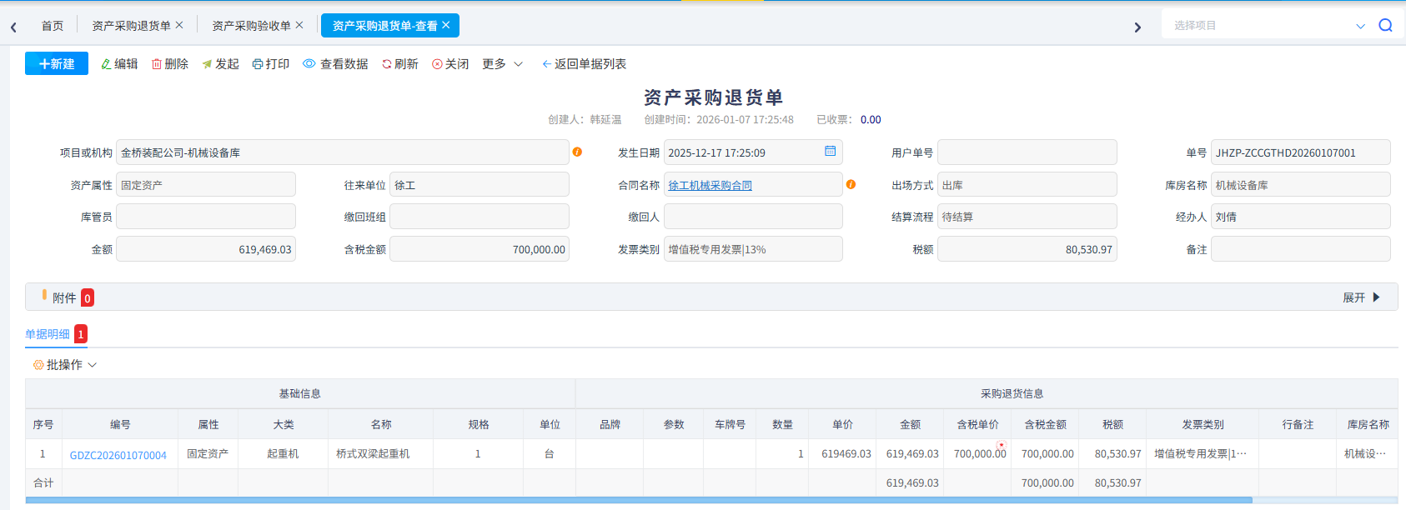Click the Delete (删除) trash icon
Screen dimensions: 1406x510
click(x=157, y=64)
